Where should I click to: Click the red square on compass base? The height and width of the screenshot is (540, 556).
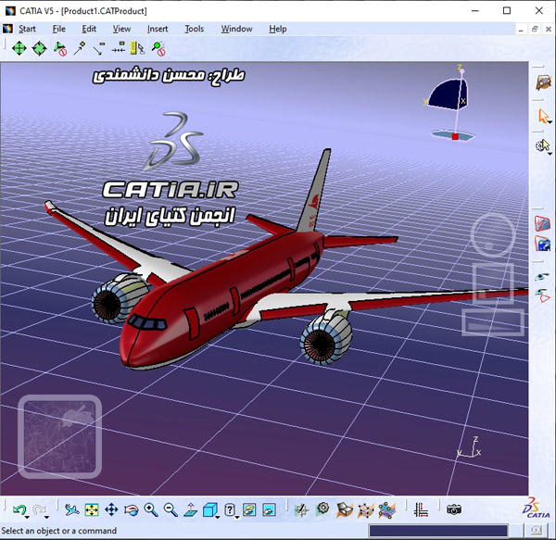455,136
